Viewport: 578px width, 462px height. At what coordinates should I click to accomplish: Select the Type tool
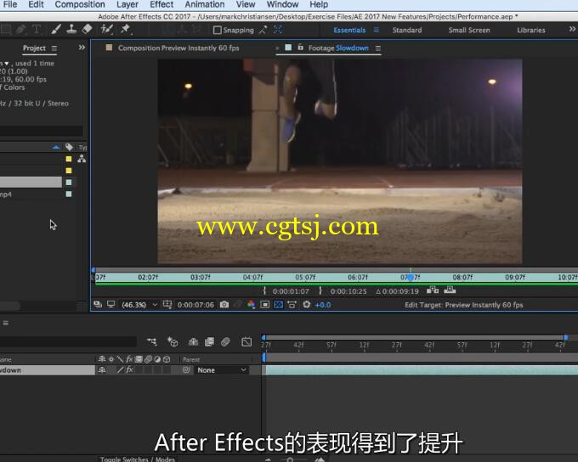tap(37, 29)
